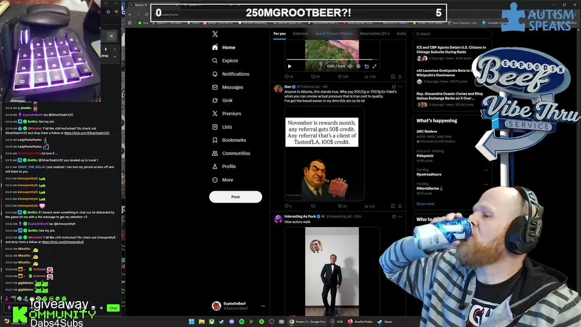Expand the More menu in the sidebar
The image size is (581, 327).
coord(222,180)
